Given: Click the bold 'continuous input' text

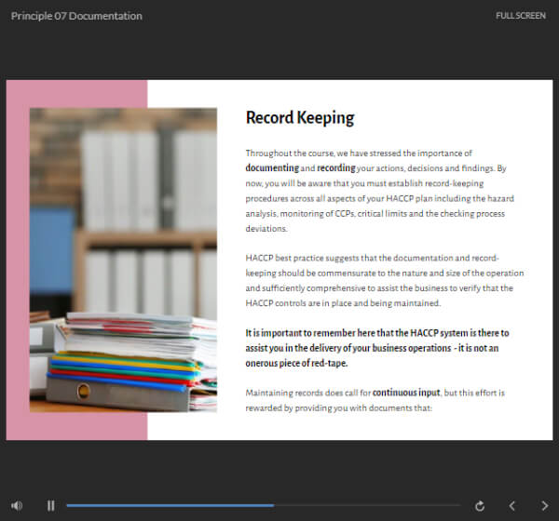Looking at the screenshot, I should click(407, 393).
